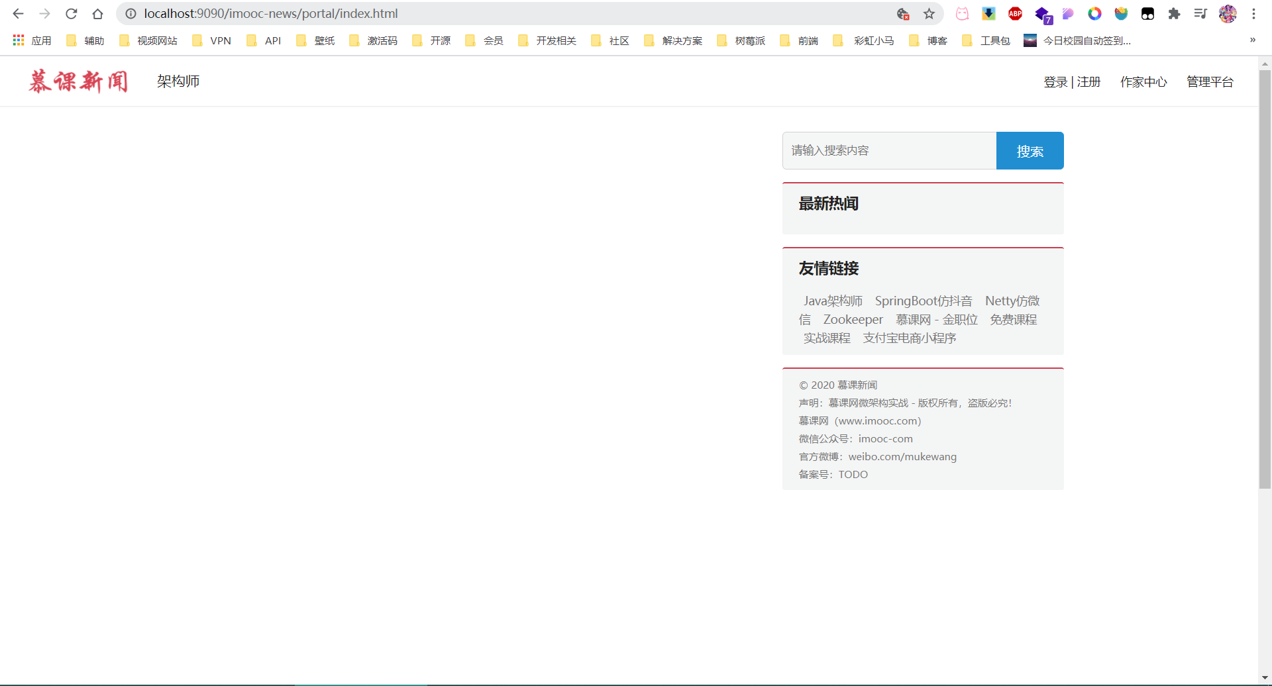Click the browser forward arrow
The image size is (1272, 686).
(x=44, y=13)
